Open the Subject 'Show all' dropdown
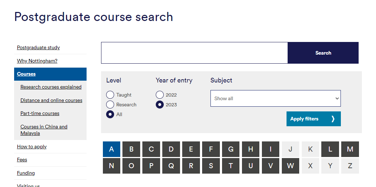 (x=275, y=98)
